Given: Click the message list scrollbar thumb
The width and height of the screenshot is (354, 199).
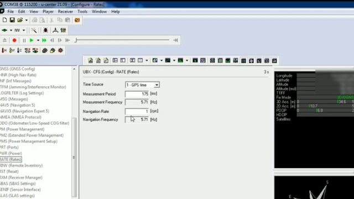Looking at the screenshot, I should [74, 157].
